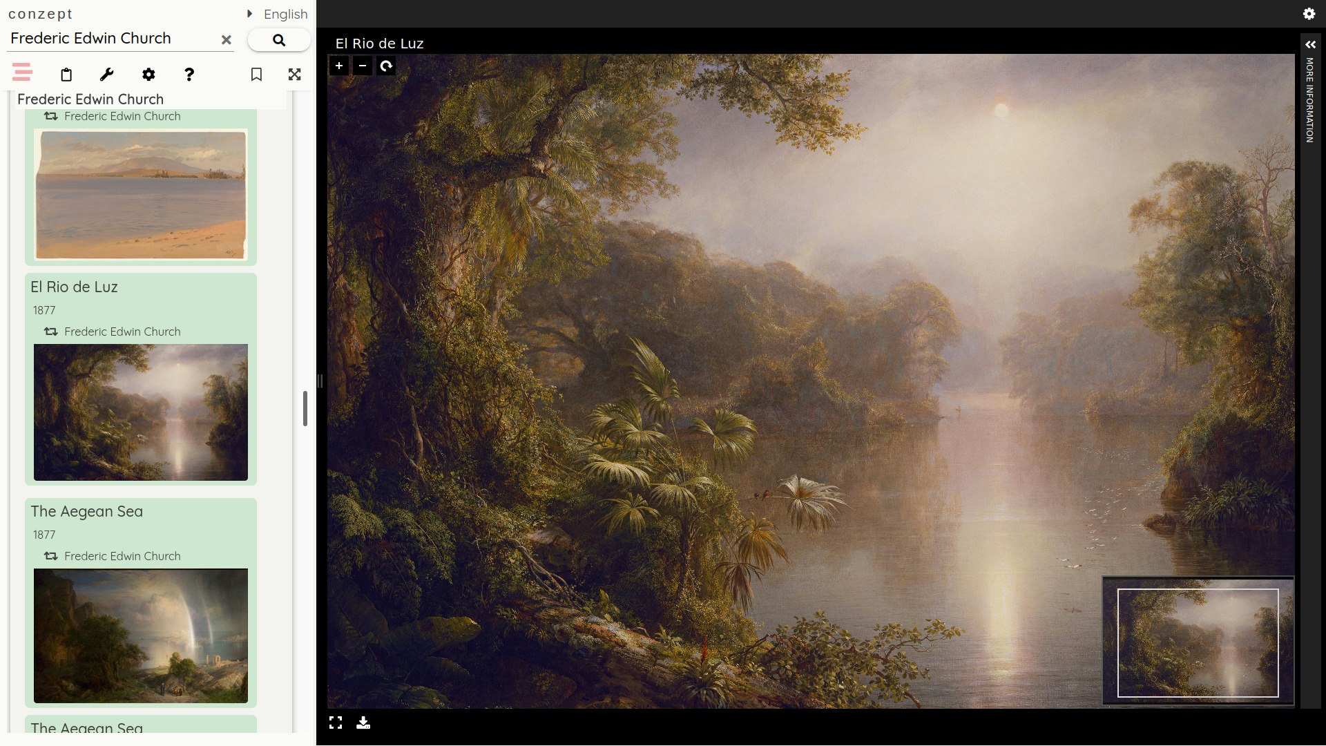Click the panel splitter handle beside the viewer
Screen dimensions: 1326x746
point(320,381)
